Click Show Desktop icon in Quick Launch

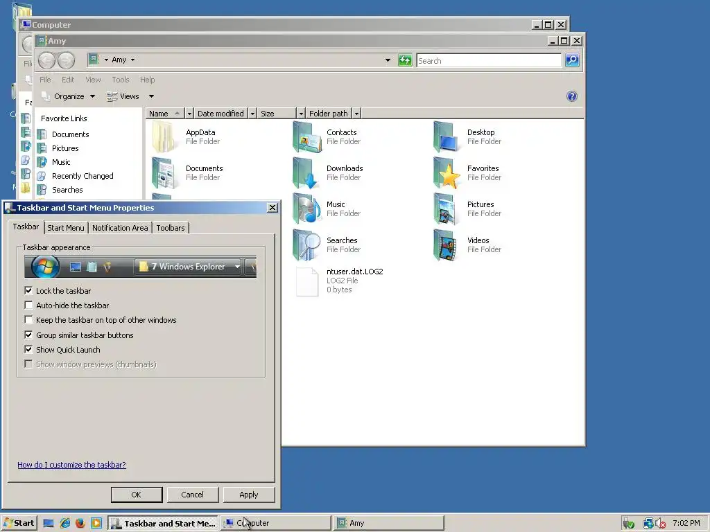pyautogui.click(x=49, y=524)
